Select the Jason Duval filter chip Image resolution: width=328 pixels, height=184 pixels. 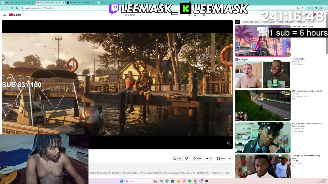pos(269,22)
